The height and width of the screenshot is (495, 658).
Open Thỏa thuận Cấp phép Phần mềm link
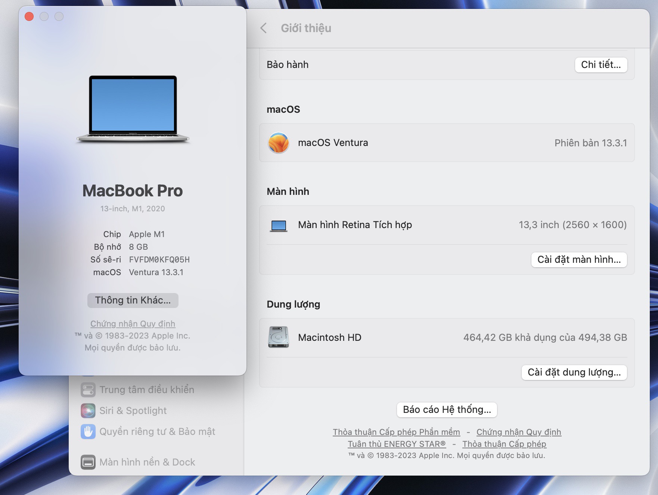[x=396, y=432]
